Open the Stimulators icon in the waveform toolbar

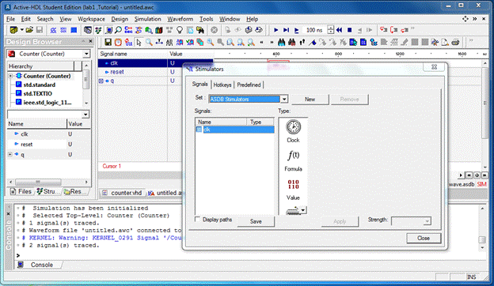click(128, 42)
